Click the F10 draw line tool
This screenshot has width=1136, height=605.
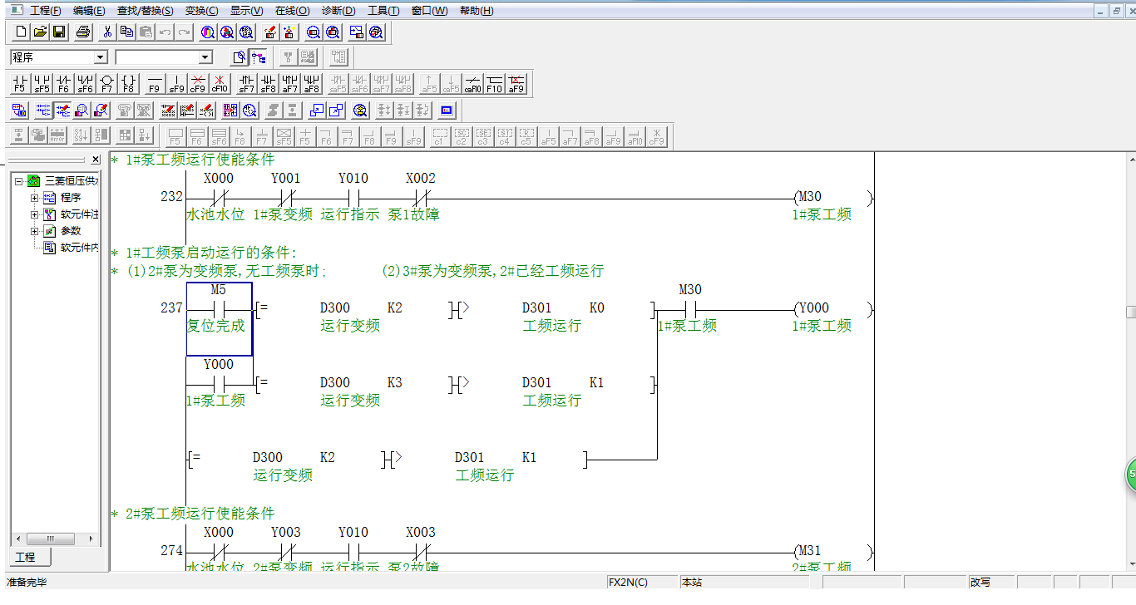(x=495, y=83)
